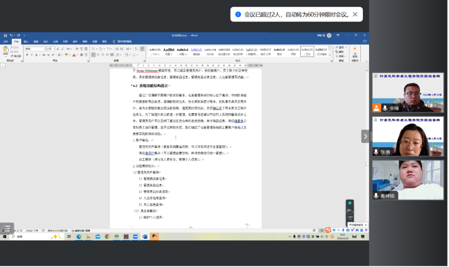
Task: Toggle italic formatting in the ribbon
Action: tap(31, 55)
